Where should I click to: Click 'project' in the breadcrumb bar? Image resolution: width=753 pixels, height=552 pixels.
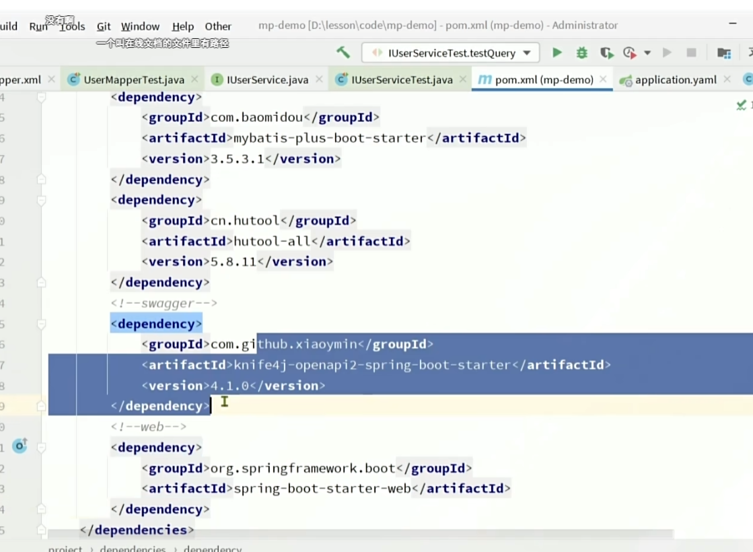(65, 549)
